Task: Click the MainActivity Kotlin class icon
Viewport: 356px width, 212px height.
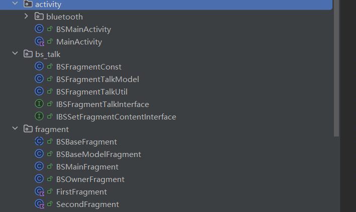Action: 39,42
